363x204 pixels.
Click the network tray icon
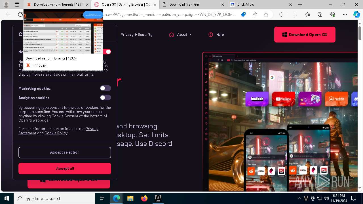pyautogui.click(x=320, y=198)
